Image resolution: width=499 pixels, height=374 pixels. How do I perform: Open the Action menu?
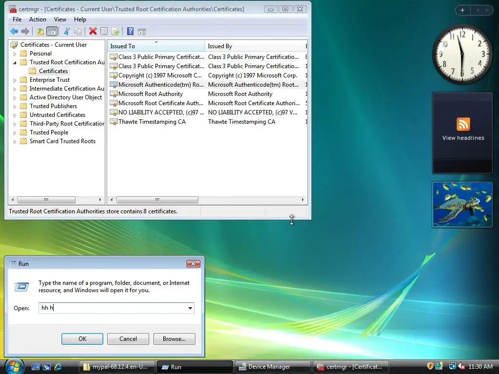[x=38, y=19]
